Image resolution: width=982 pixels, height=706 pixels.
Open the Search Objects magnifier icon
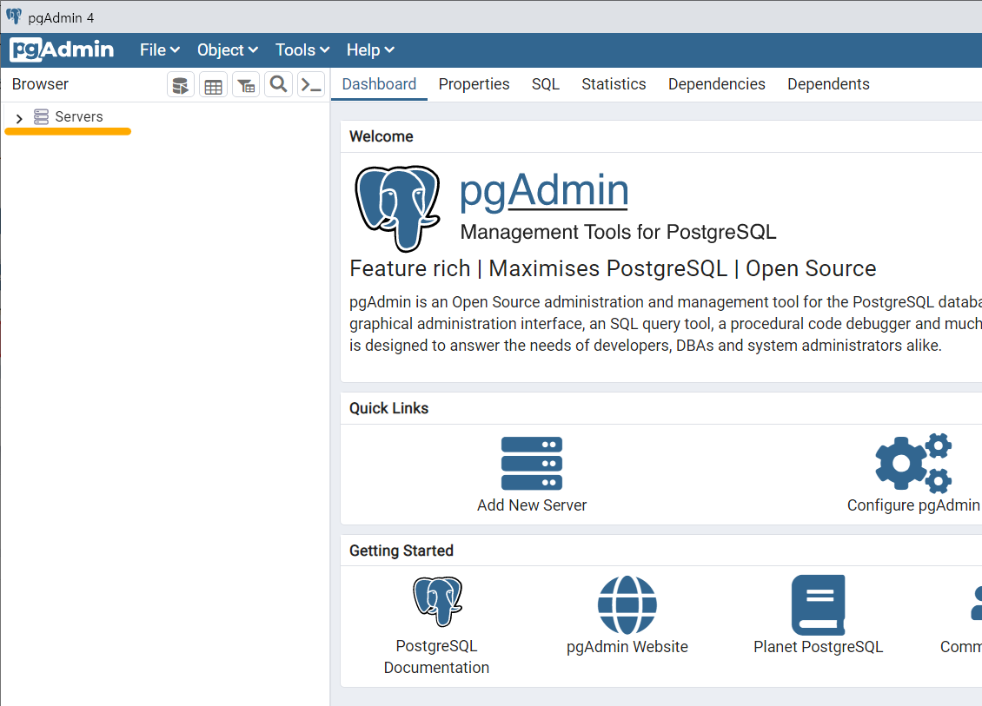click(279, 84)
